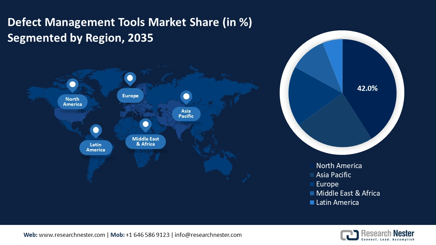This screenshot has width=436, height=245.
Task: Select the North America map label
Action: coord(72,102)
